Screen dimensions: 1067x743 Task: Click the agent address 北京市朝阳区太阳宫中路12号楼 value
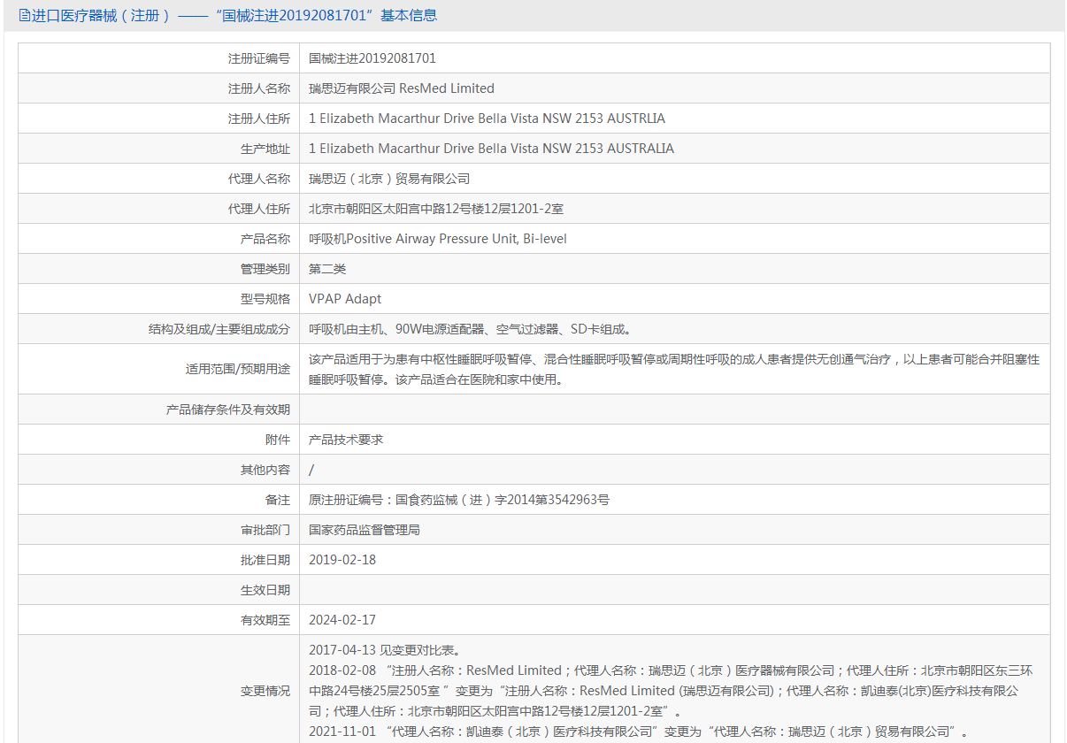[x=435, y=209]
